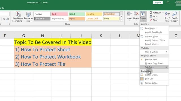Viewport: 181px width, 101px height.
Task: Apply the Note cell style
Action: coord(111,19)
